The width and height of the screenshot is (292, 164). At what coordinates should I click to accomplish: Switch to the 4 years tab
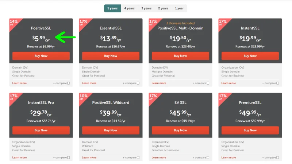pyautogui.click(x=130, y=8)
